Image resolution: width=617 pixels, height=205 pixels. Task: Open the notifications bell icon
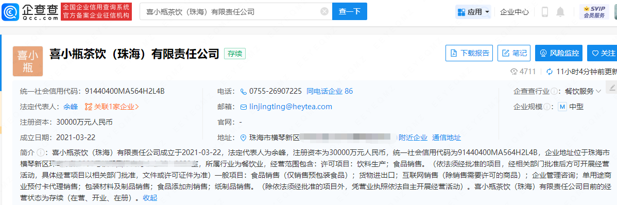coord(560,12)
